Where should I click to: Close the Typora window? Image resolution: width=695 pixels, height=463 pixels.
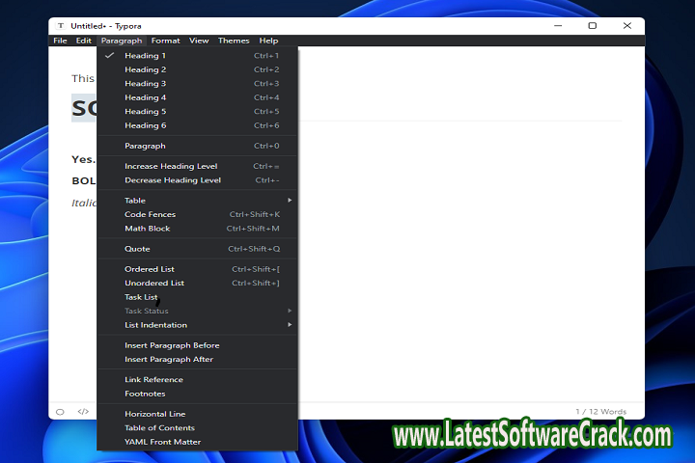click(x=627, y=25)
